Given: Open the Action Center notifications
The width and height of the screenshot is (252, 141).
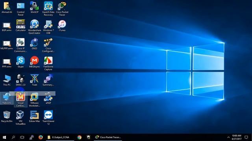Looking at the screenshot, I should [x=246, y=137].
